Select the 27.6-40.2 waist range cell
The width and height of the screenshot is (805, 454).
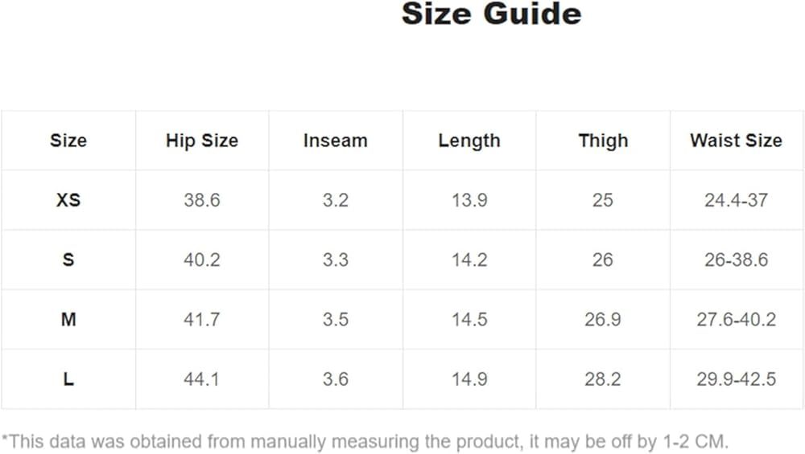point(736,320)
